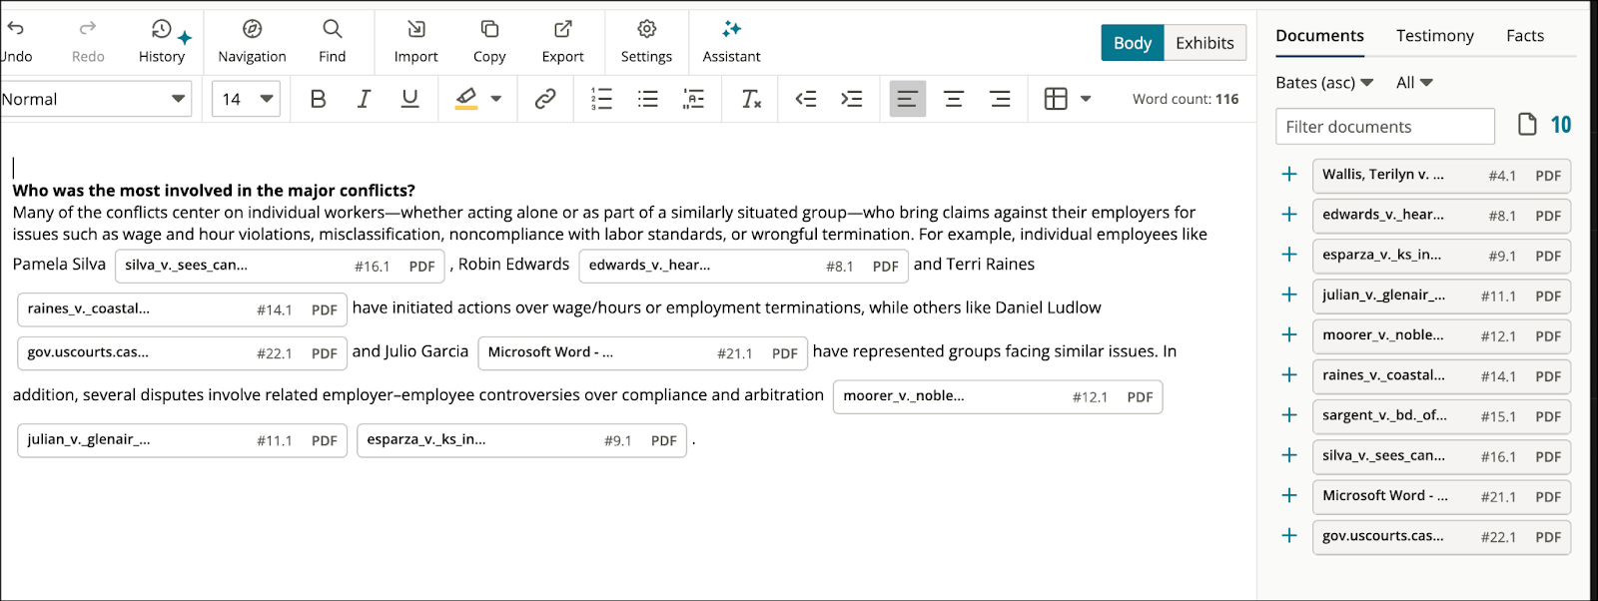Click raines_v._coastal #14.1 citation in body
The width and height of the screenshot is (1598, 601).
pyautogui.click(x=183, y=310)
